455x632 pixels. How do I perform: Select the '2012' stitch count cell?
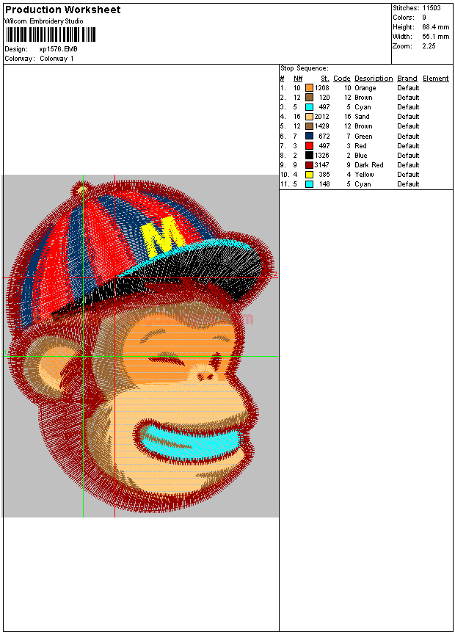tap(322, 117)
